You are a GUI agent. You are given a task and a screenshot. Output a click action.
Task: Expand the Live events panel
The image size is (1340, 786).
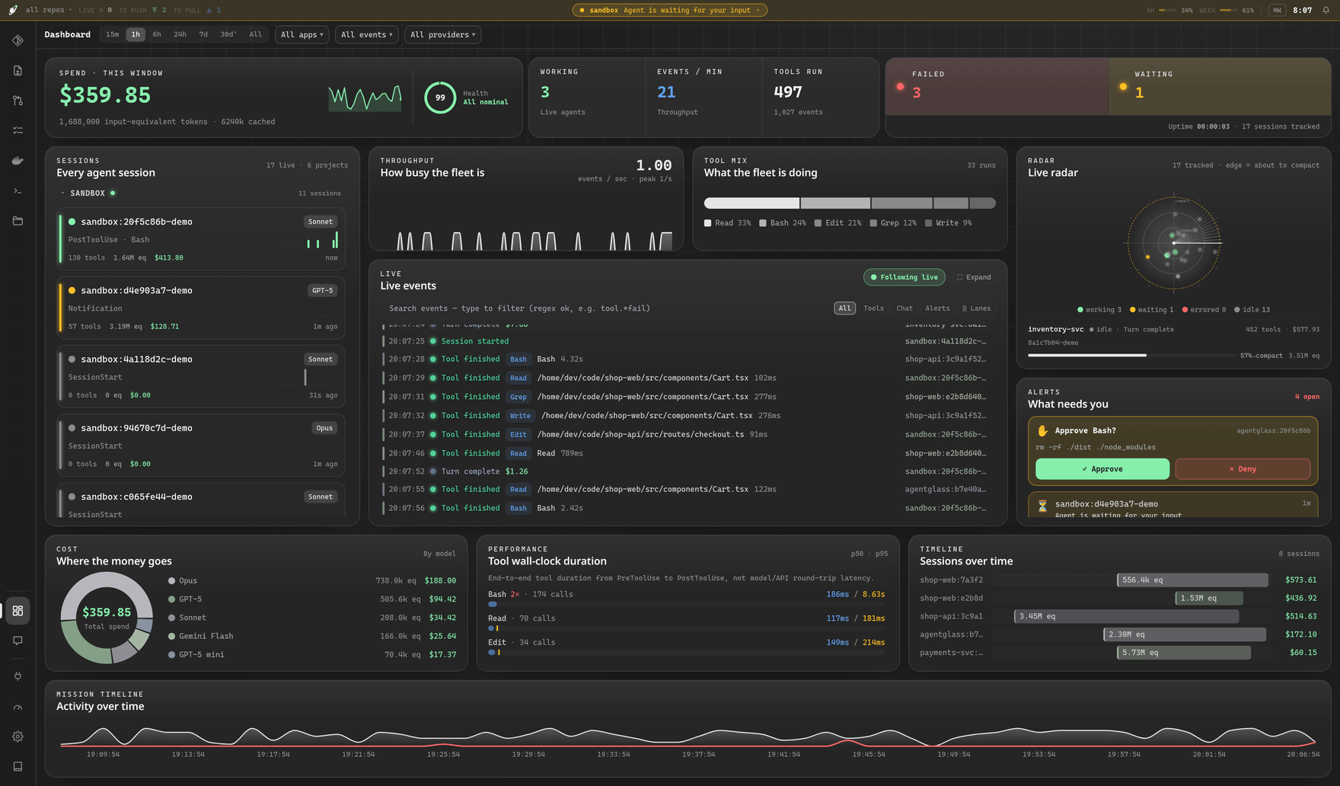(x=974, y=277)
